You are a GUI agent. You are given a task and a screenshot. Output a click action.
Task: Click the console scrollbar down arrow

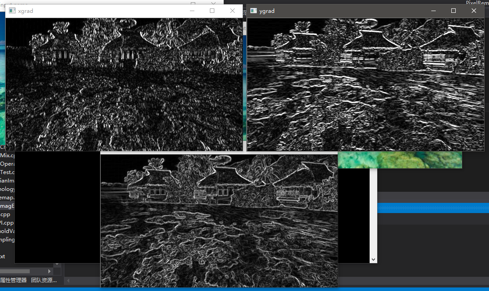tap(373, 259)
